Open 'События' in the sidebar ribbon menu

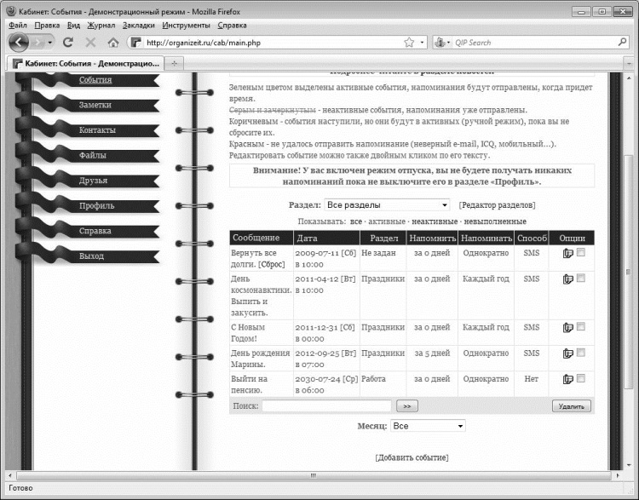click(95, 80)
